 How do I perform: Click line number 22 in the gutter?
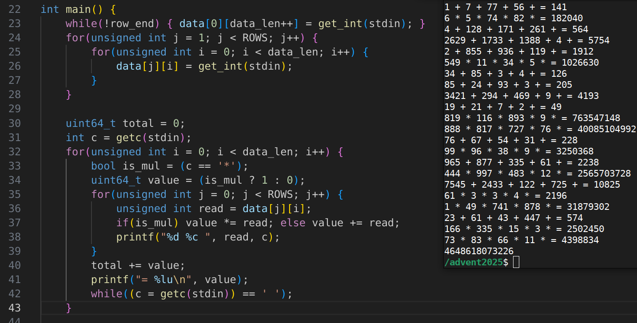click(15, 9)
